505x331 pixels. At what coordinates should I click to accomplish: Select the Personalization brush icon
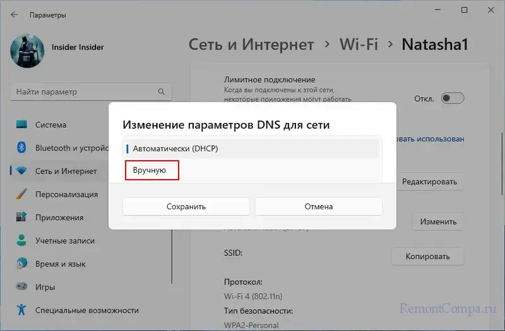tap(22, 194)
